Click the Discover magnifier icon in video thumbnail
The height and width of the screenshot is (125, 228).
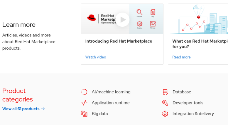coord(139,12)
